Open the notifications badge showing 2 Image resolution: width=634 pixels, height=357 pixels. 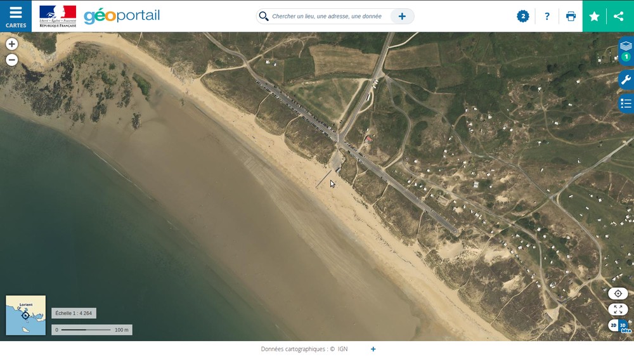(x=522, y=16)
